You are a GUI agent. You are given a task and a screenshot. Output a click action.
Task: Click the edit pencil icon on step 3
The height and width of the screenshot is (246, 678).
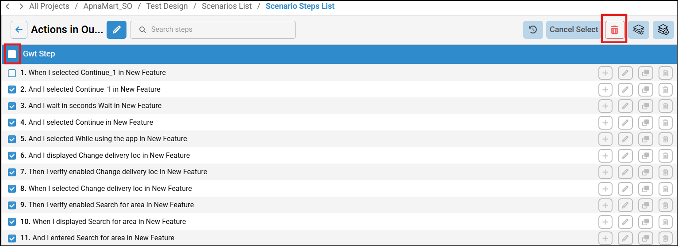624,106
